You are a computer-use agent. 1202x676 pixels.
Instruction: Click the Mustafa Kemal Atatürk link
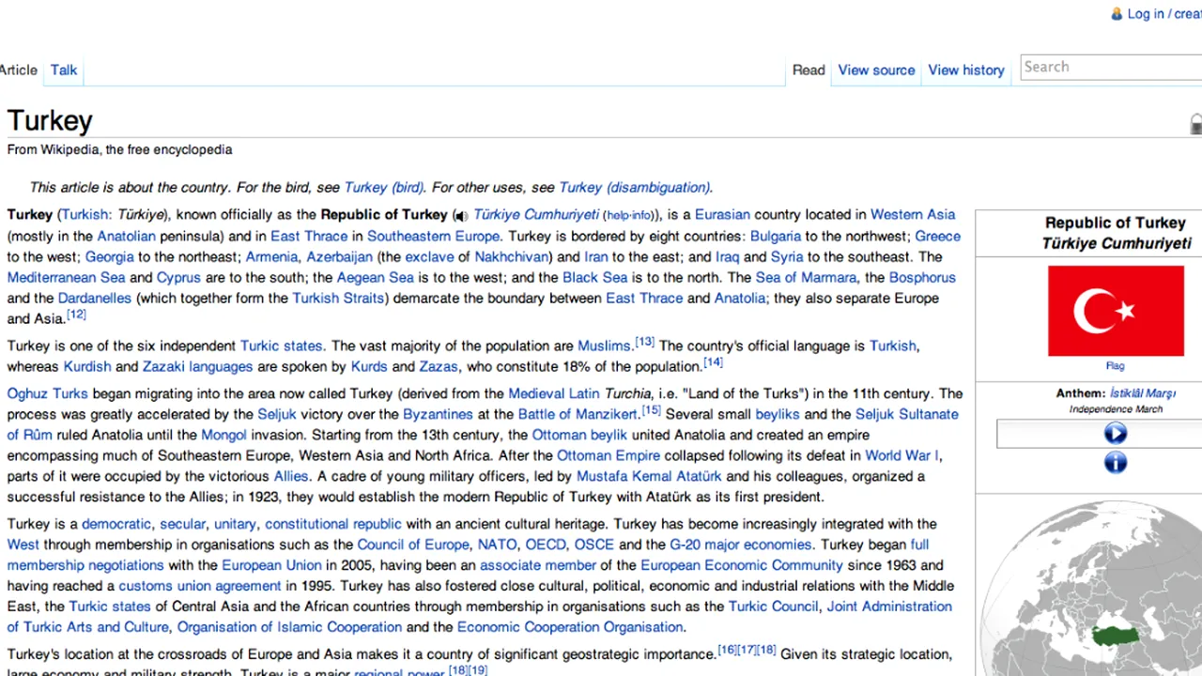[x=648, y=476]
